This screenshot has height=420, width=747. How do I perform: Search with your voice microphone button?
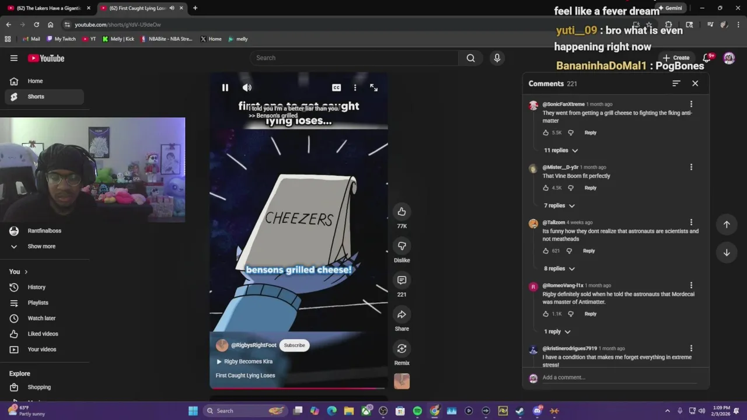pyautogui.click(x=497, y=58)
